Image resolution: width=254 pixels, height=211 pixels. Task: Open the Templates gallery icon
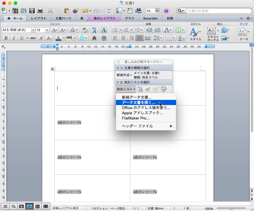point(15,11)
